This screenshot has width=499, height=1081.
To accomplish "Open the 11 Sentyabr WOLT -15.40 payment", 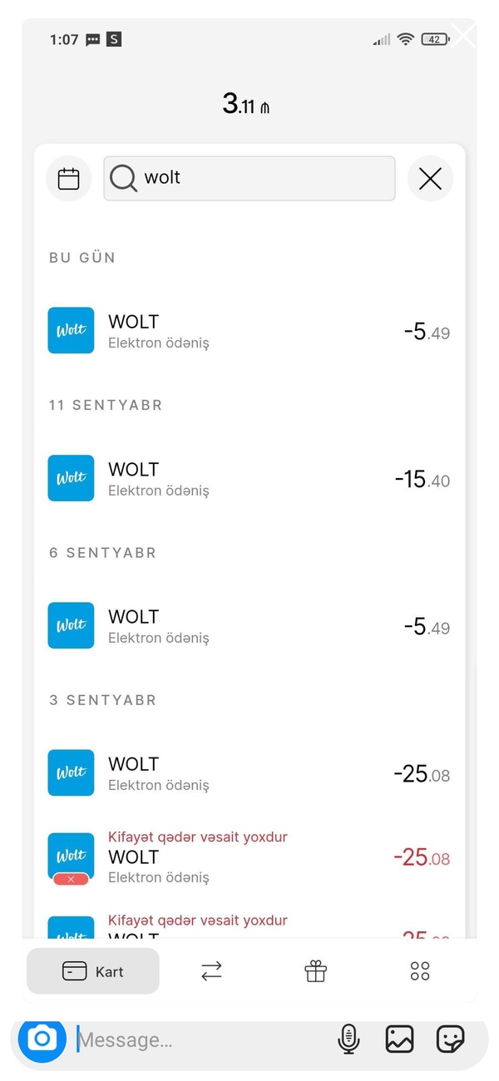I will tap(249, 478).
